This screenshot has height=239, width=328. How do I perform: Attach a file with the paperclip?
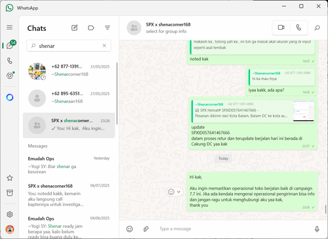click(146, 229)
